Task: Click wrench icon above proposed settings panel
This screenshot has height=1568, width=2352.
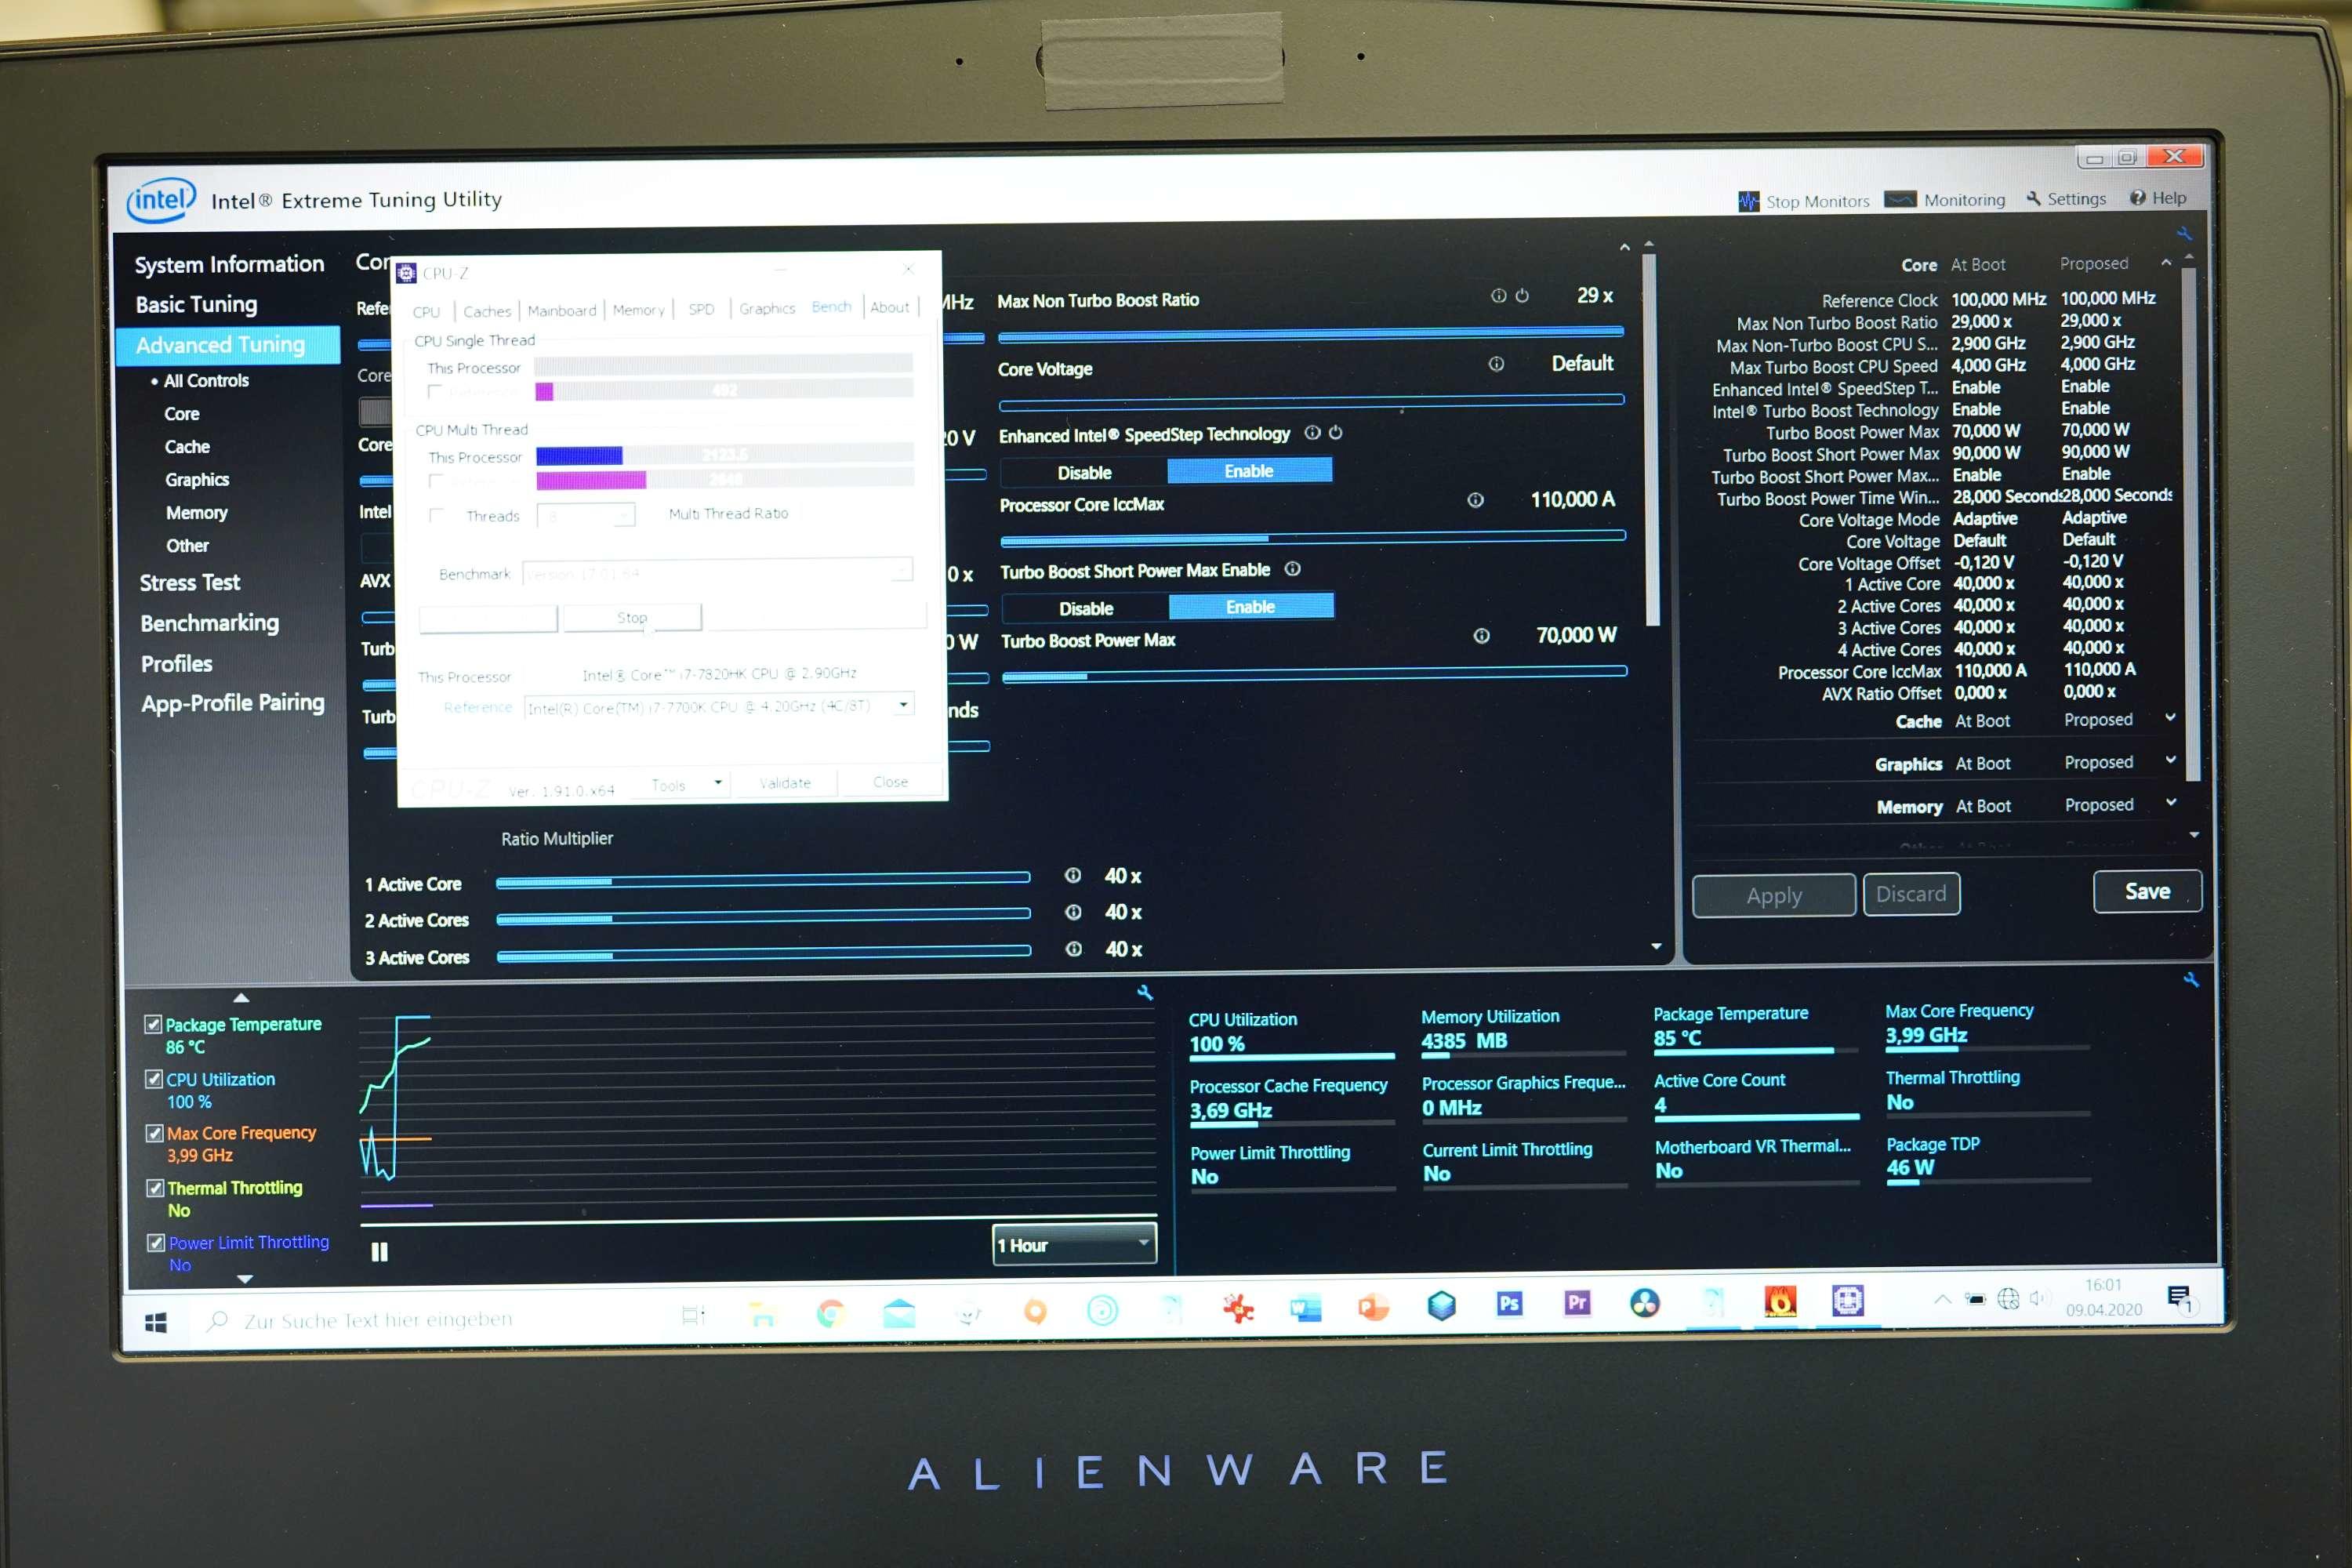Action: point(2184,234)
